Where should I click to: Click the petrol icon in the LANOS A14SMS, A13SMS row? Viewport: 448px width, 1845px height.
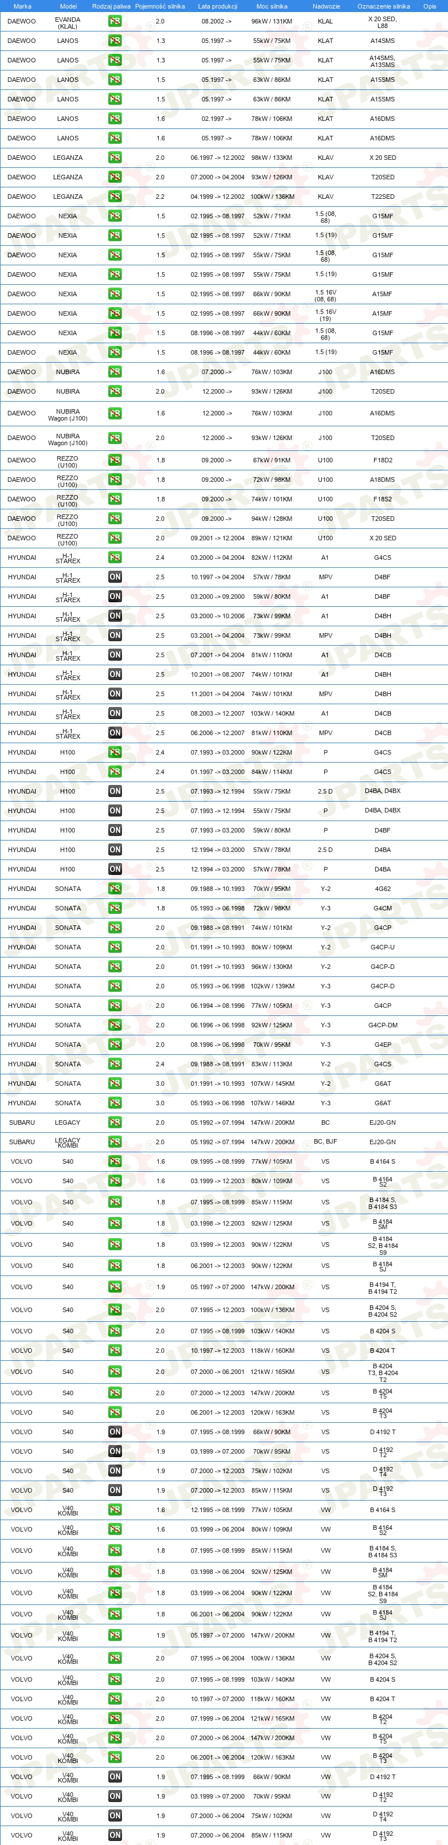point(115,60)
